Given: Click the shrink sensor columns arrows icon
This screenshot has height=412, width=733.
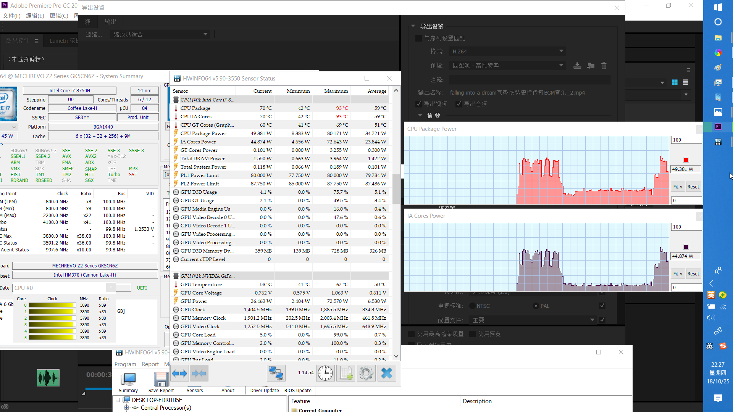Looking at the screenshot, I should [199, 373].
